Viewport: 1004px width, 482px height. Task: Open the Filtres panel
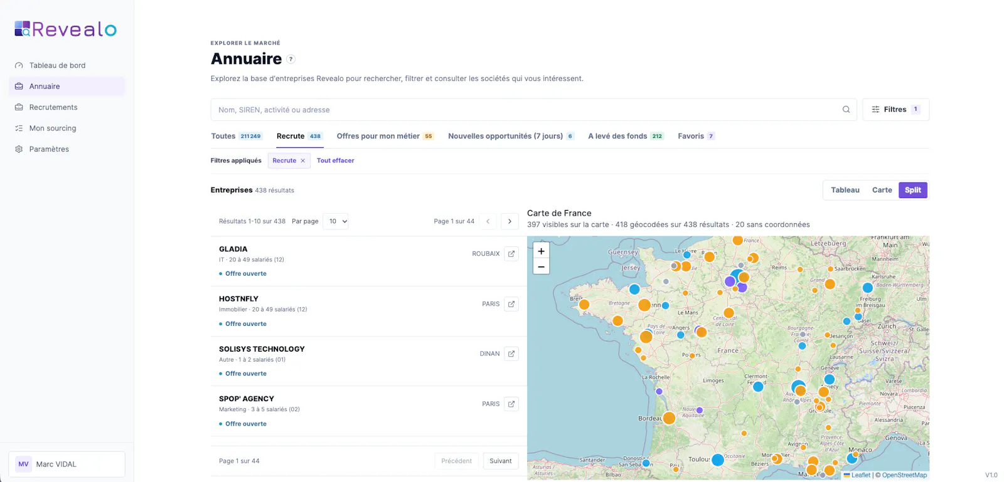pyautogui.click(x=895, y=110)
